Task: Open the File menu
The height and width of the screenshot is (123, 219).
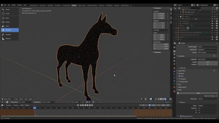Action: click(x=5, y=5)
